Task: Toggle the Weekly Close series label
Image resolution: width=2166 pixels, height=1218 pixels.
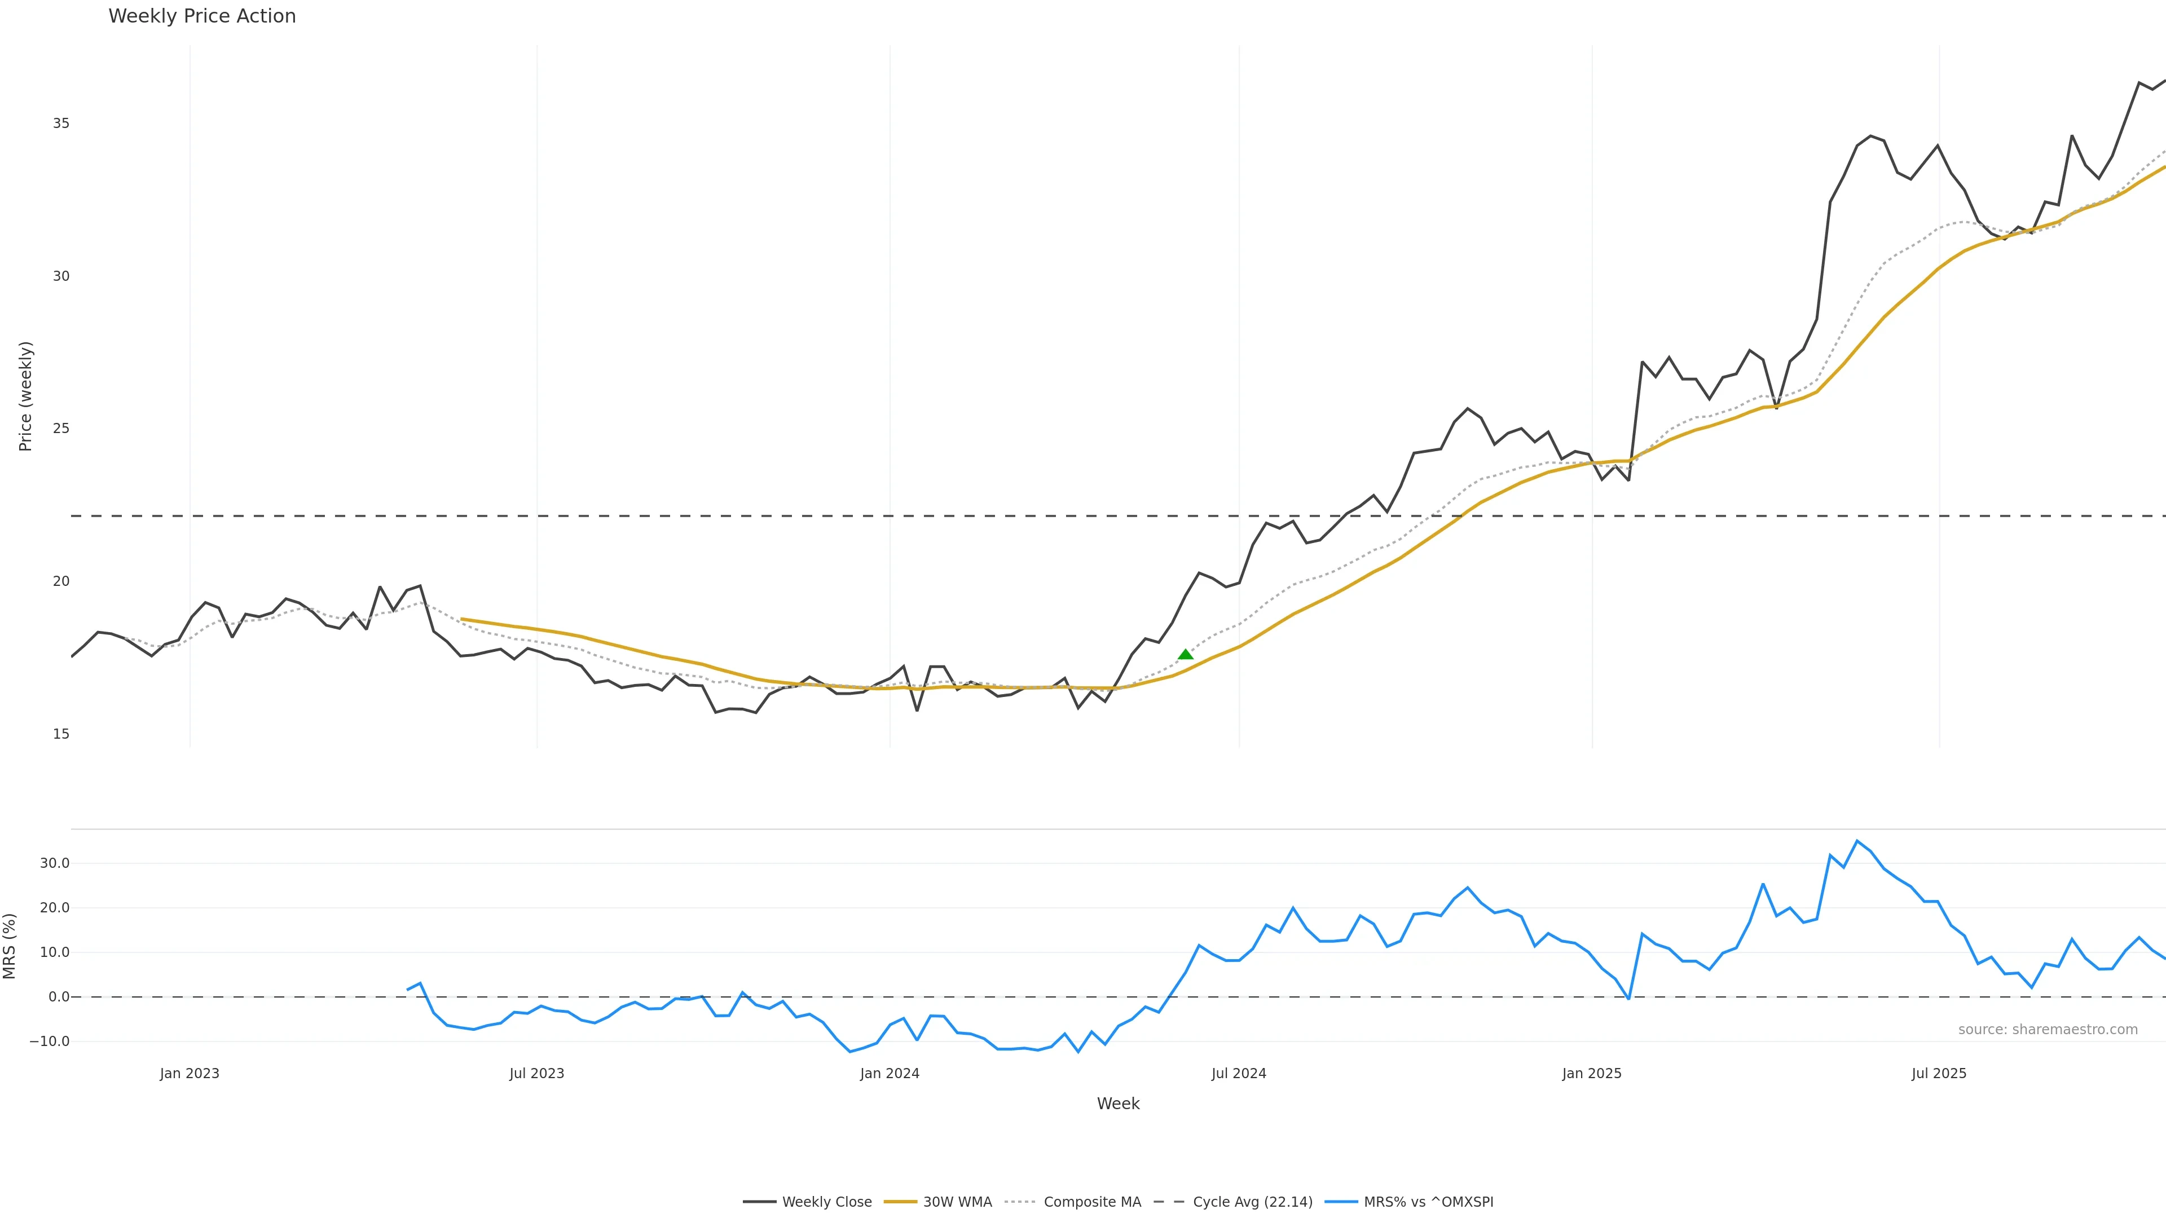Action: pos(826,1202)
